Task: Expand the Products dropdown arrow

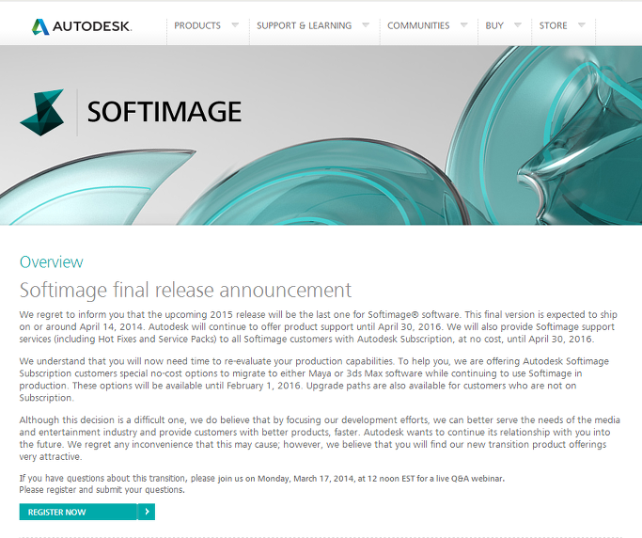Action: pyautogui.click(x=235, y=25)
